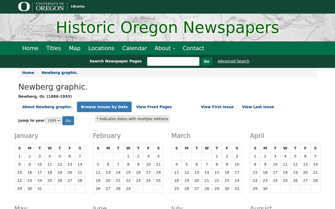Click the Historic Oregon Newspapers title
This screenshot has height=209, width=335.
point(167,27)
